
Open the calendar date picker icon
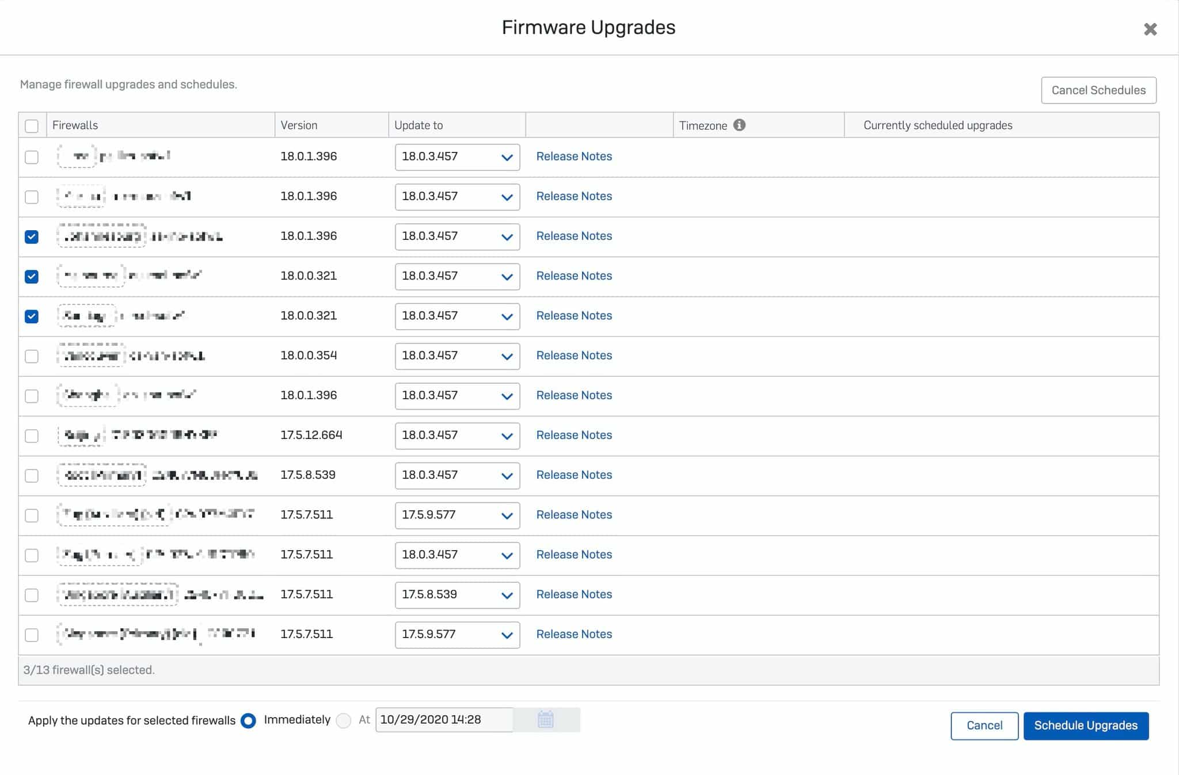(545, 720)
